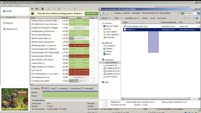This screenshot has height=113, width=201.
Task: Click Gravar in Explorer toolbar
Action: coord(153,18)
